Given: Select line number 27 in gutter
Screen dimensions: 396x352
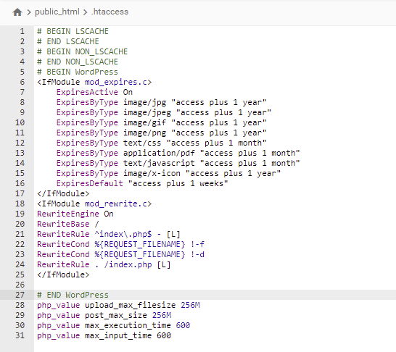Looking at the screenshot, I should [20, 295].
